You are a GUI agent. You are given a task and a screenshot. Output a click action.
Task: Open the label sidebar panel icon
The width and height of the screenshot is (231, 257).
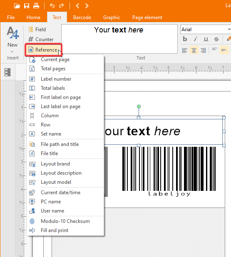click(7, 72)
